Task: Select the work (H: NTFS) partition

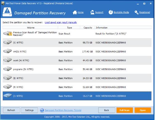Action: [x=77, y=60]
